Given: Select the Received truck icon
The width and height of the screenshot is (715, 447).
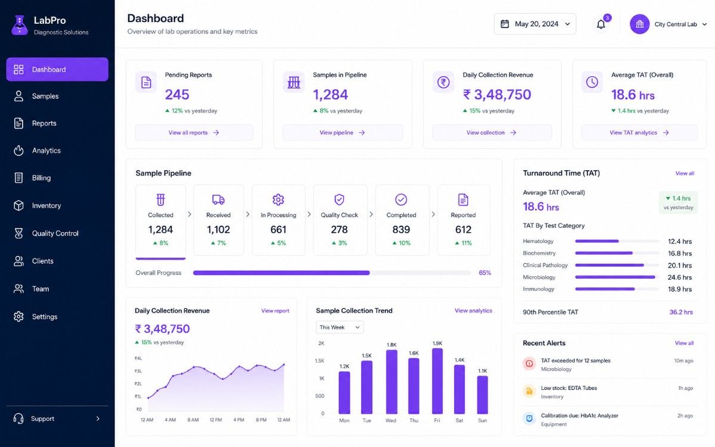Looking at the screenshot, I should (218, 200).
